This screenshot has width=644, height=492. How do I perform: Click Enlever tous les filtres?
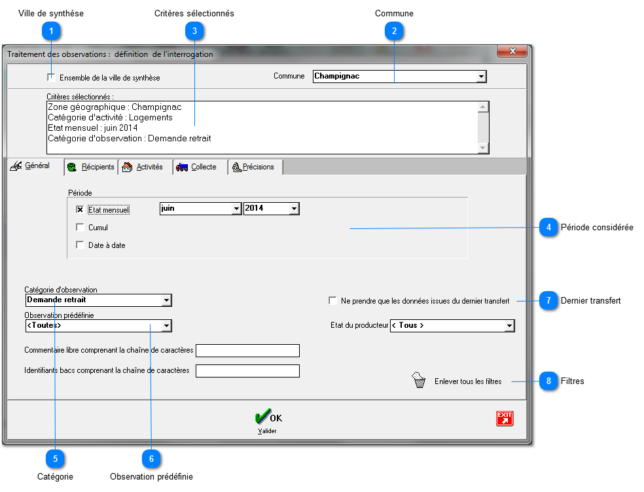click(x=467, y=381)
